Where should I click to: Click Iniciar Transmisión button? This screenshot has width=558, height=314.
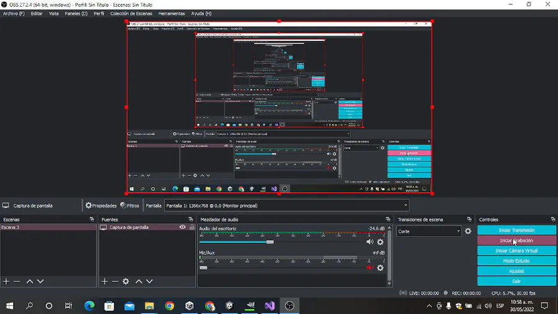pos(516,230)
